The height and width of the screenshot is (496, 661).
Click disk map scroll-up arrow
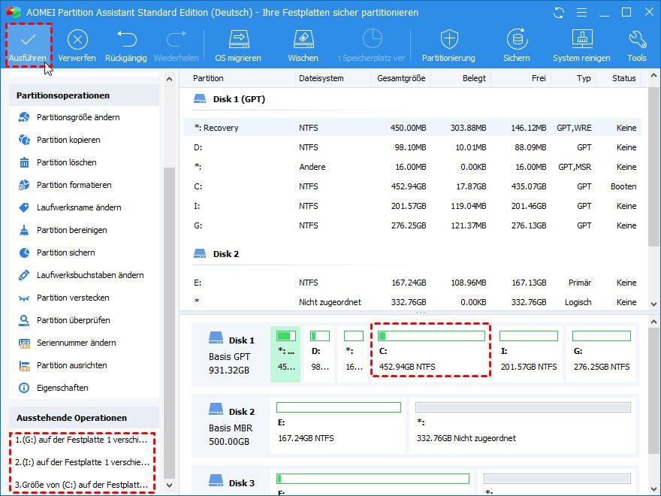pos(653,322)
